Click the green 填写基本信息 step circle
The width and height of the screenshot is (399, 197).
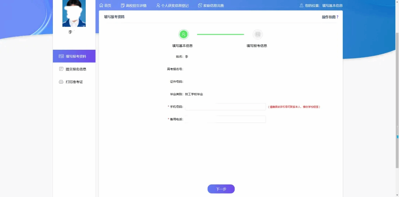[x=184, y=34]
